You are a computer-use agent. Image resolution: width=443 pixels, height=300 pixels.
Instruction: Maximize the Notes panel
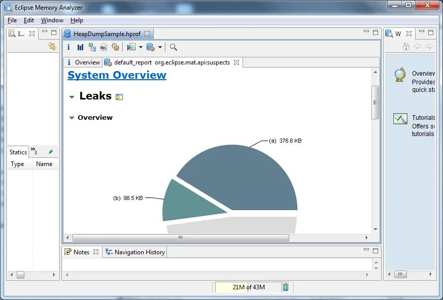tap(376, 251)
